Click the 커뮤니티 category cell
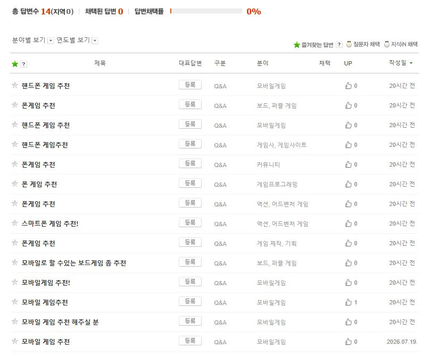 pyautogui.click(x=268, y=164)
